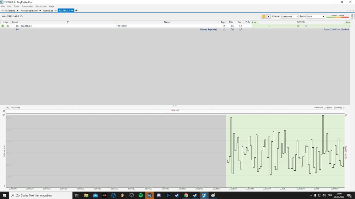Add a new target tab with plus
The width and height of the screenshot is (355, 199).
pyautogui.click(x=76, y=10)
